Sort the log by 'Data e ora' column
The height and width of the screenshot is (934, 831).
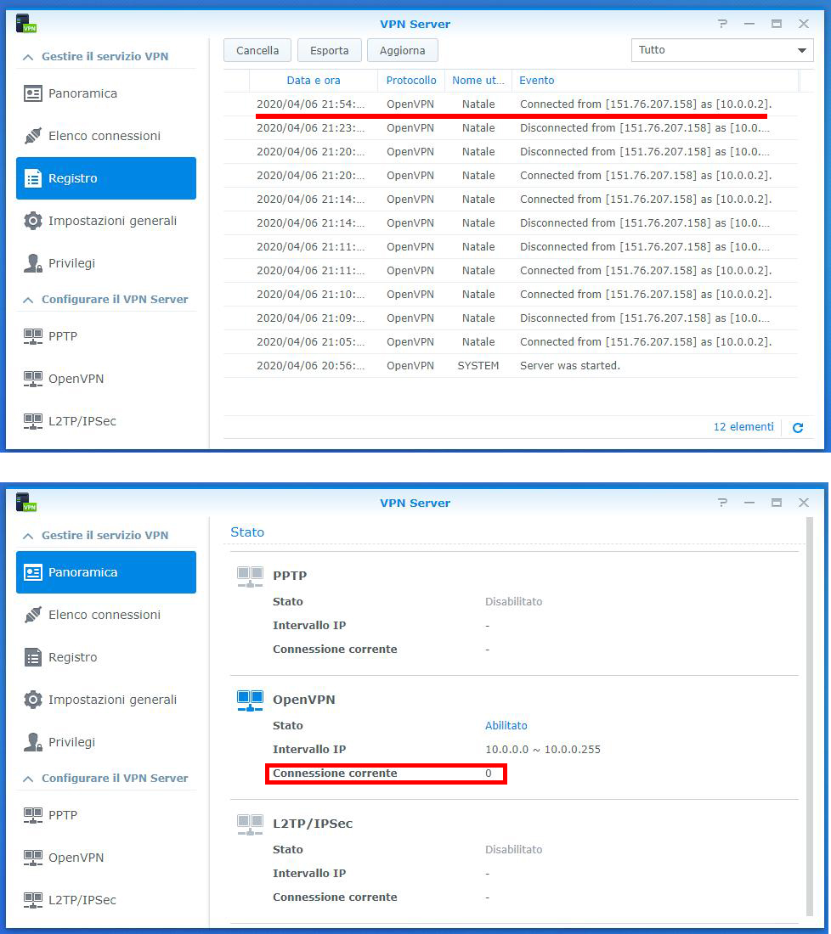coord(314,81)
